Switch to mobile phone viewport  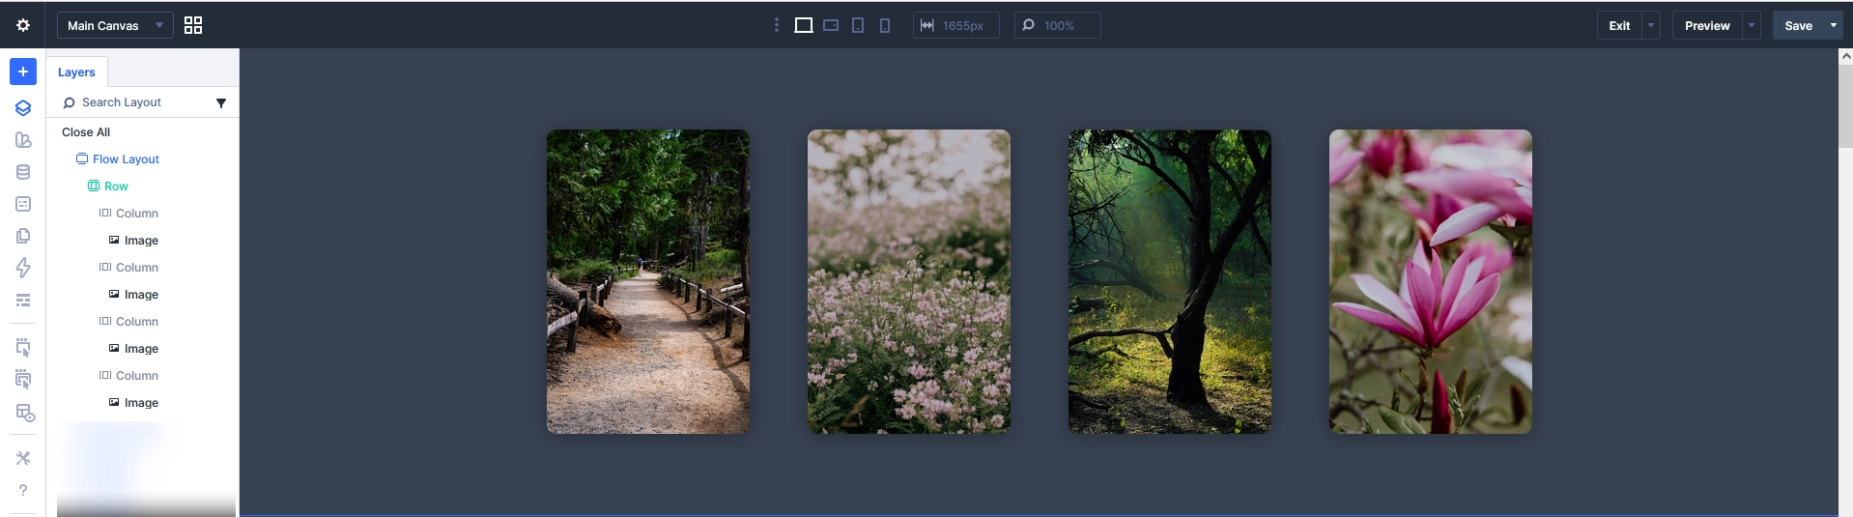pyautogui.click(x=885, y=25)
